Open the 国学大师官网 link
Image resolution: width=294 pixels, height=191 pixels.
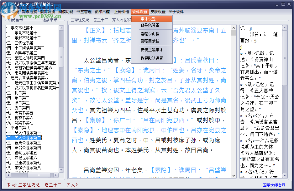tap(274, 185)
